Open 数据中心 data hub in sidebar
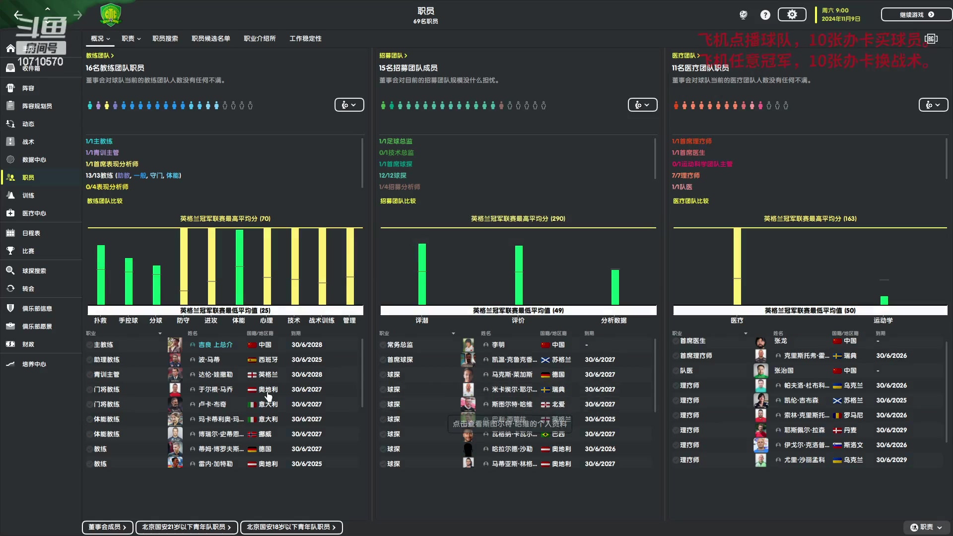 pos(34,160)
